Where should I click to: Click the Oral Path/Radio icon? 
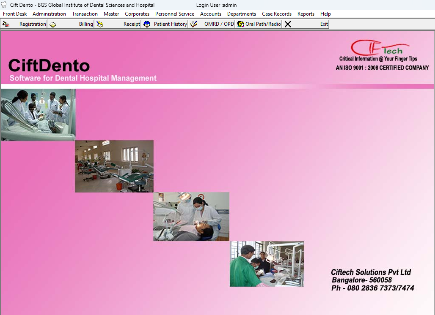tap(240, 24)
